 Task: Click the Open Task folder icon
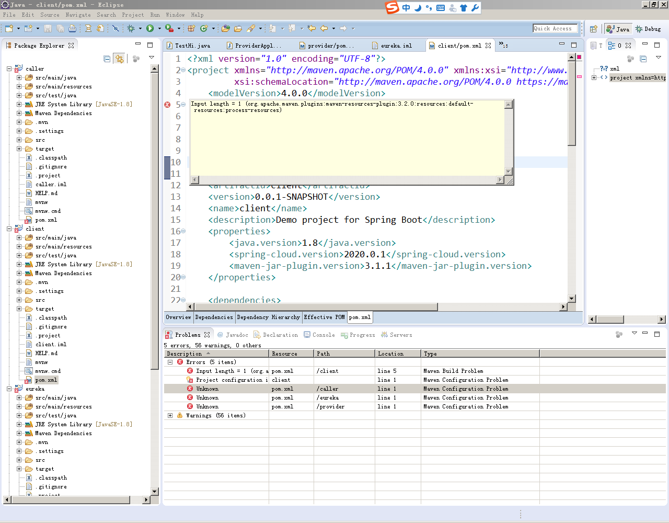[238, 28]
